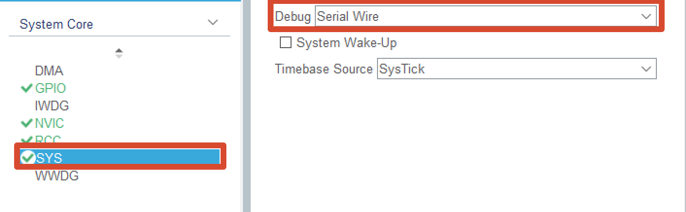Select the highlighted SYS entry

pyautogui.click(x=120, y=157)
